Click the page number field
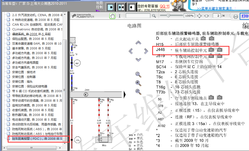The height and width of the screenshot is (151, 249). click(217, 16)
